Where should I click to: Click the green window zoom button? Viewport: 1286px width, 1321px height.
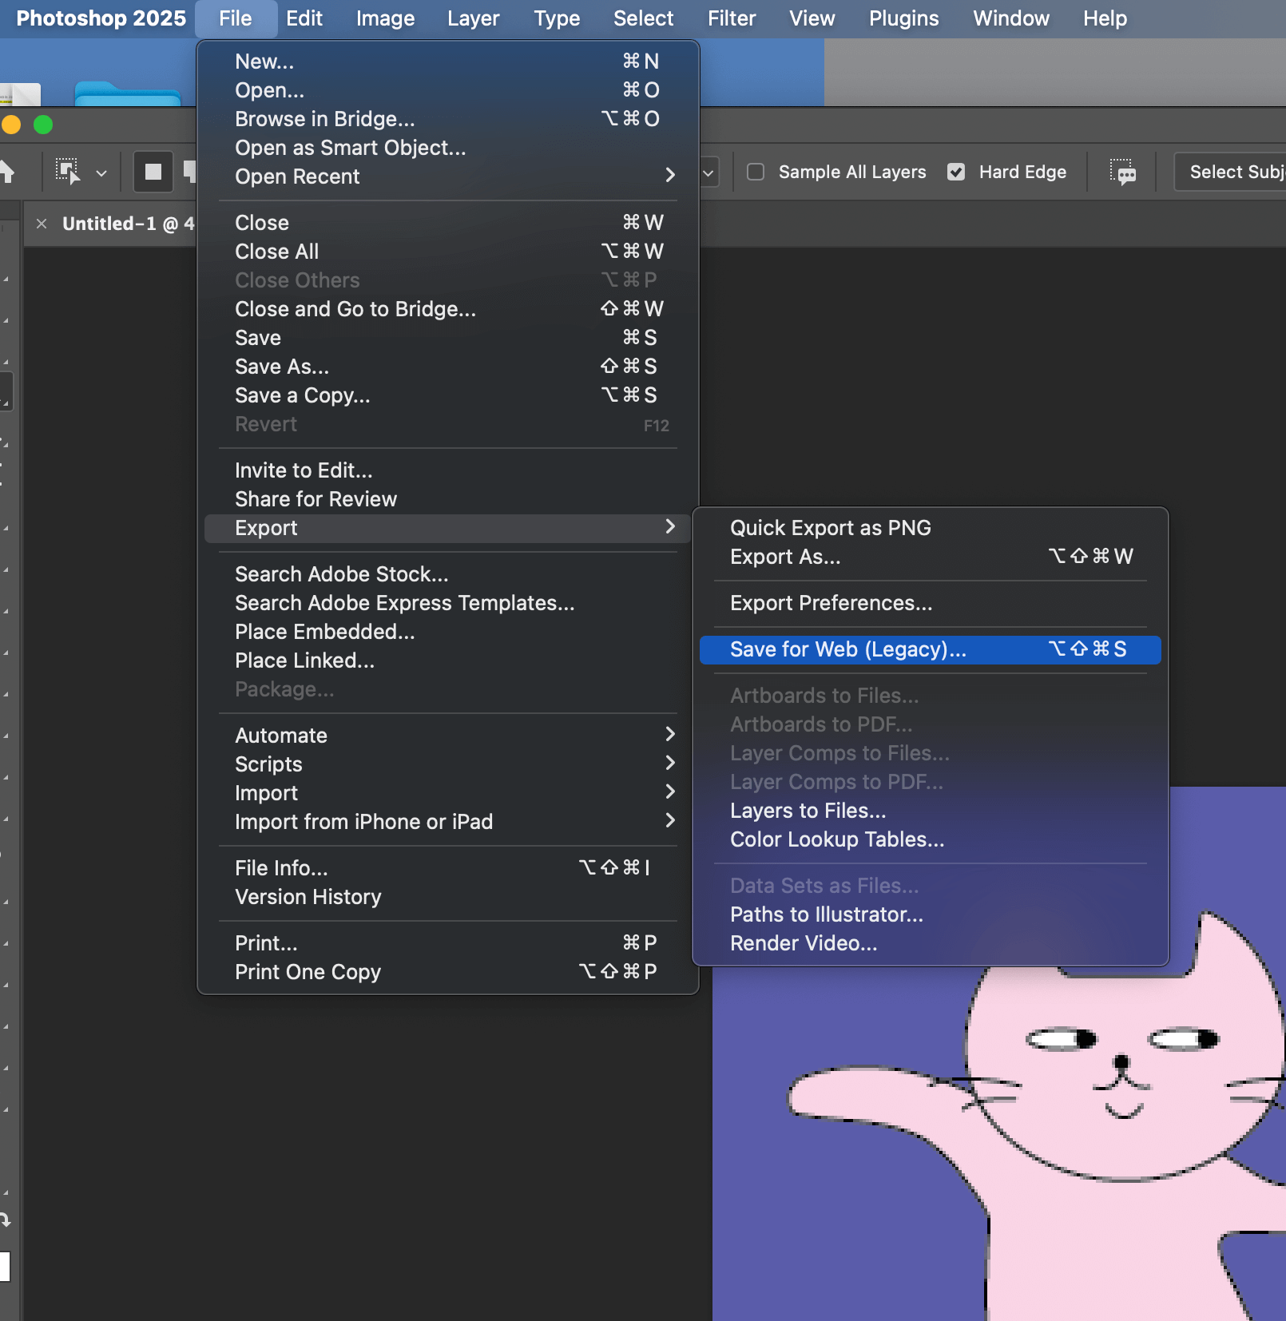coord(43,125)
